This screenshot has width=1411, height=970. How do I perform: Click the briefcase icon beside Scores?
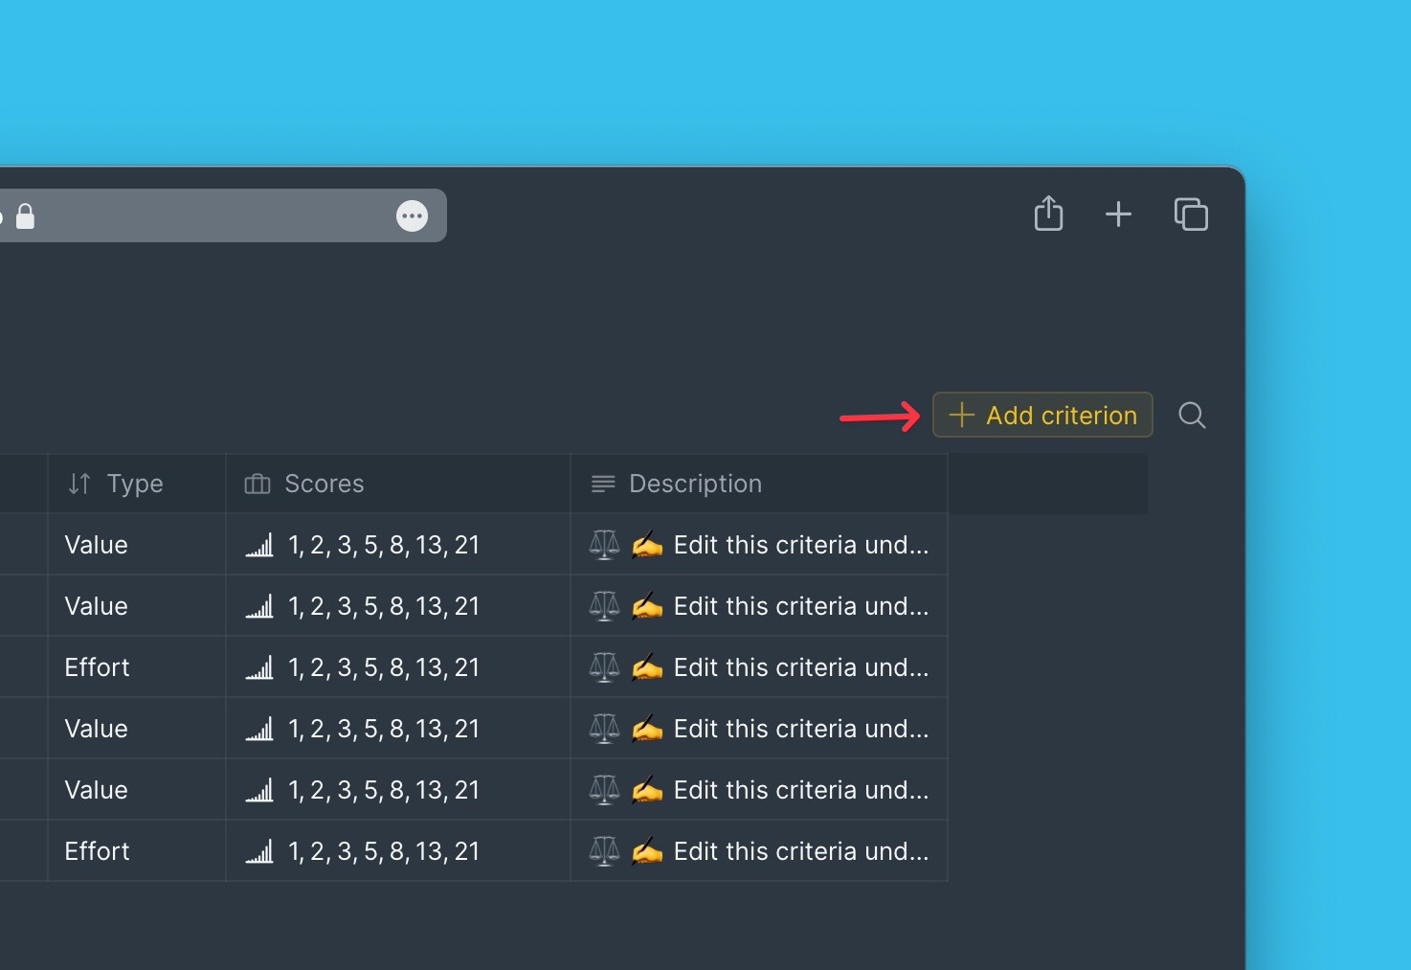[x=258, y=484]
